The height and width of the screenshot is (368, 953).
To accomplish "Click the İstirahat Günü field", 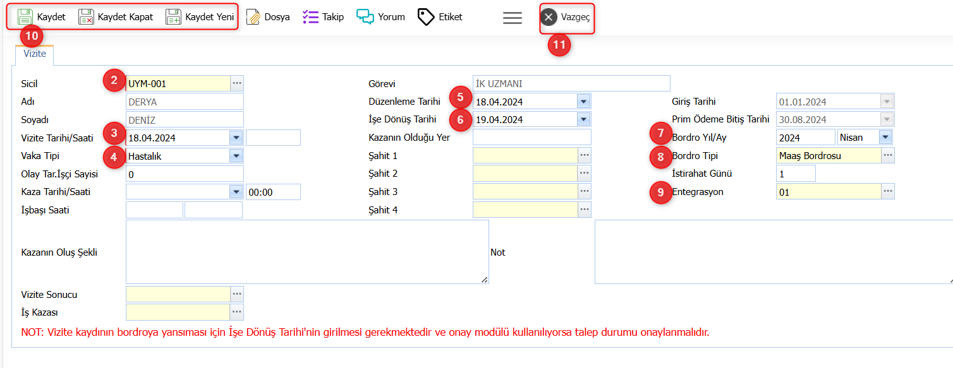I will click(796, 173).
